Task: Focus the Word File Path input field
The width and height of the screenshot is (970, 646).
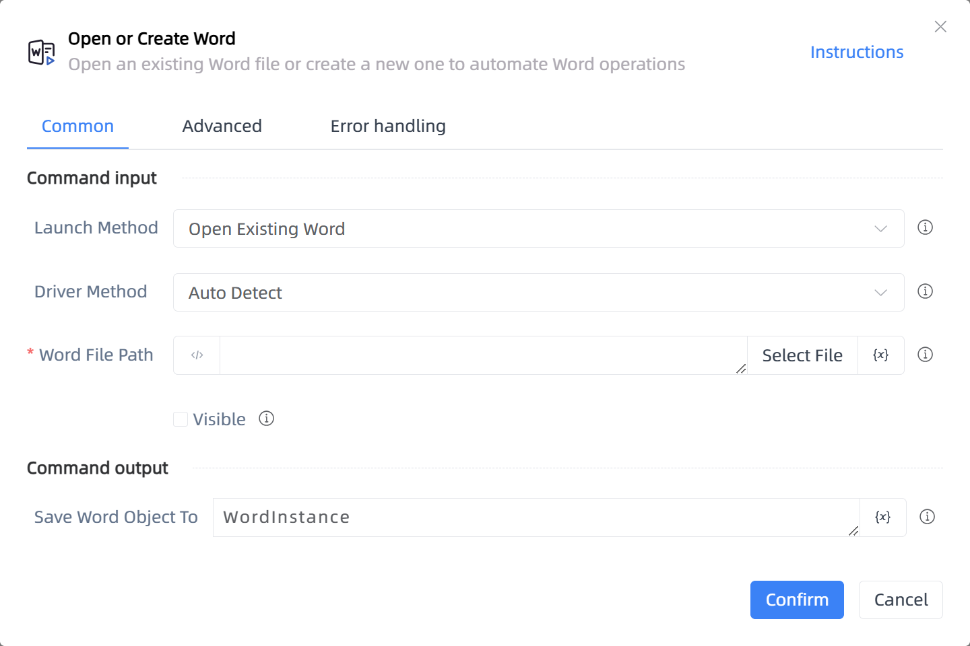Action: pyautogui.click(x=483, y=355)
